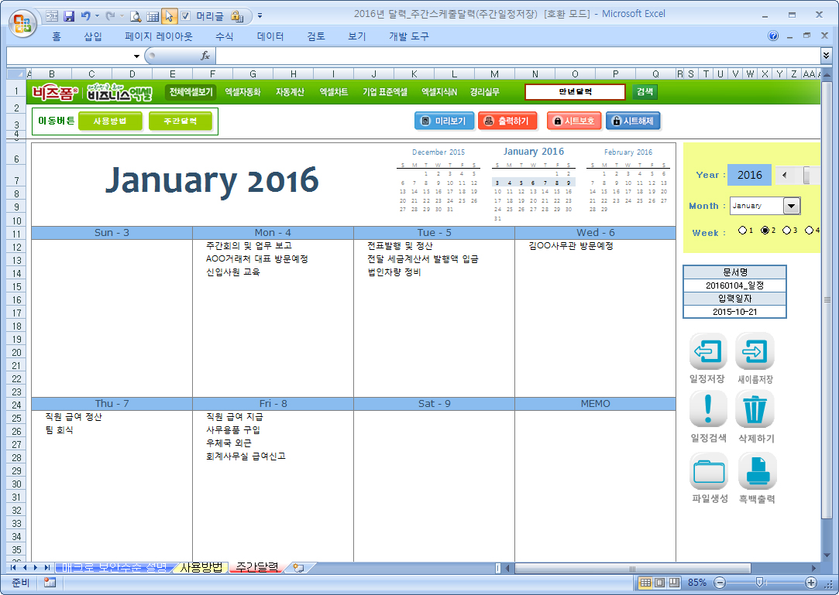
Task: Open the Redo history dropdown arrow
Action: click(x=122, y=16)
